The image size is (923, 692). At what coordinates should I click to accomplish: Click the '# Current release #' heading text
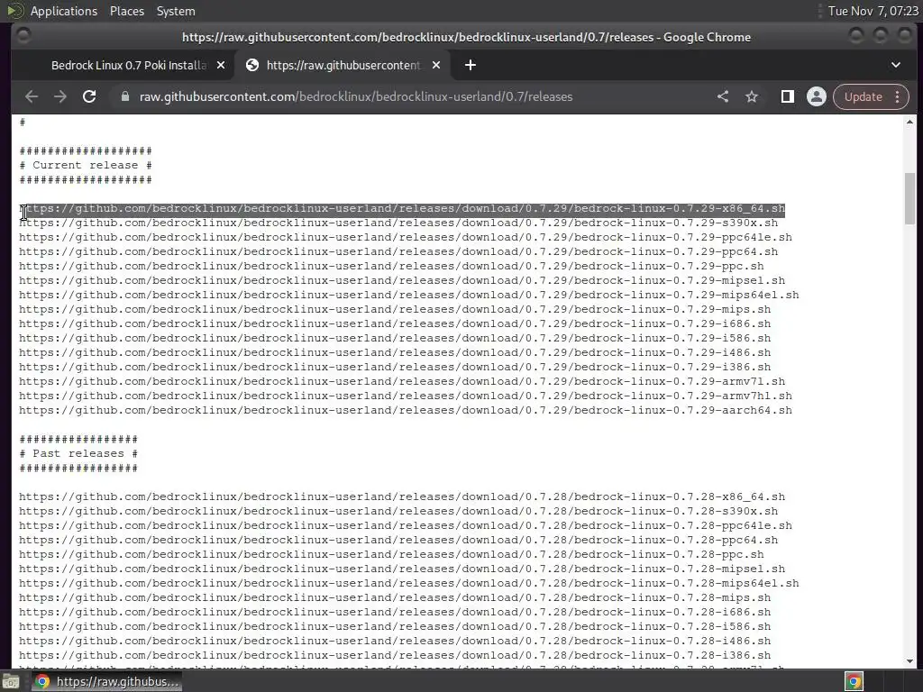(86, 166)
